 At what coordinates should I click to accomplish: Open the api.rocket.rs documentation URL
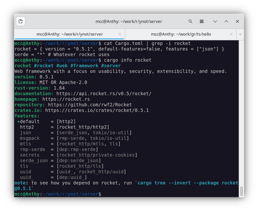point(104,94)
